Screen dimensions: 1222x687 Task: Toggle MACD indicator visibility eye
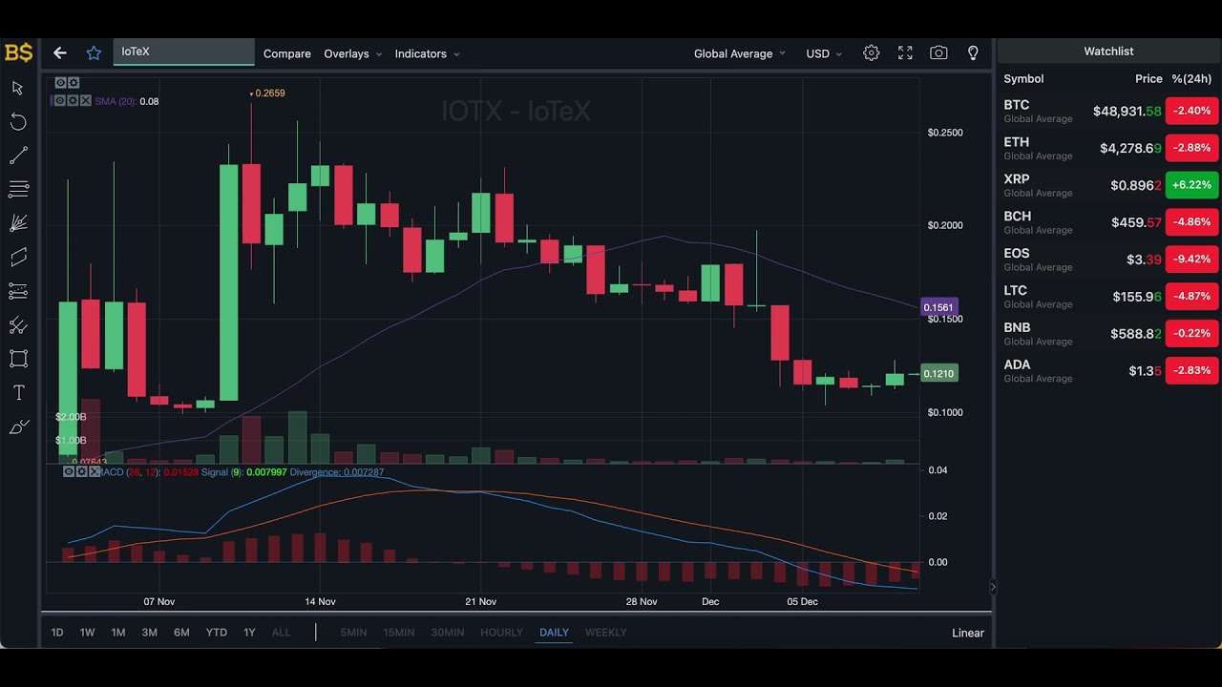pyautogui.click(x=69, y=471)
